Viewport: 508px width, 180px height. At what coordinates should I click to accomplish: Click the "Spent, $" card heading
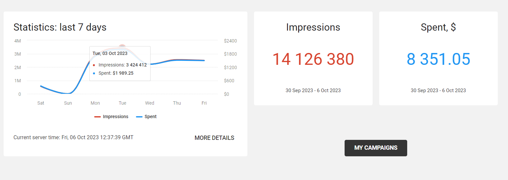pyautogui.click(x=438, y=27)
